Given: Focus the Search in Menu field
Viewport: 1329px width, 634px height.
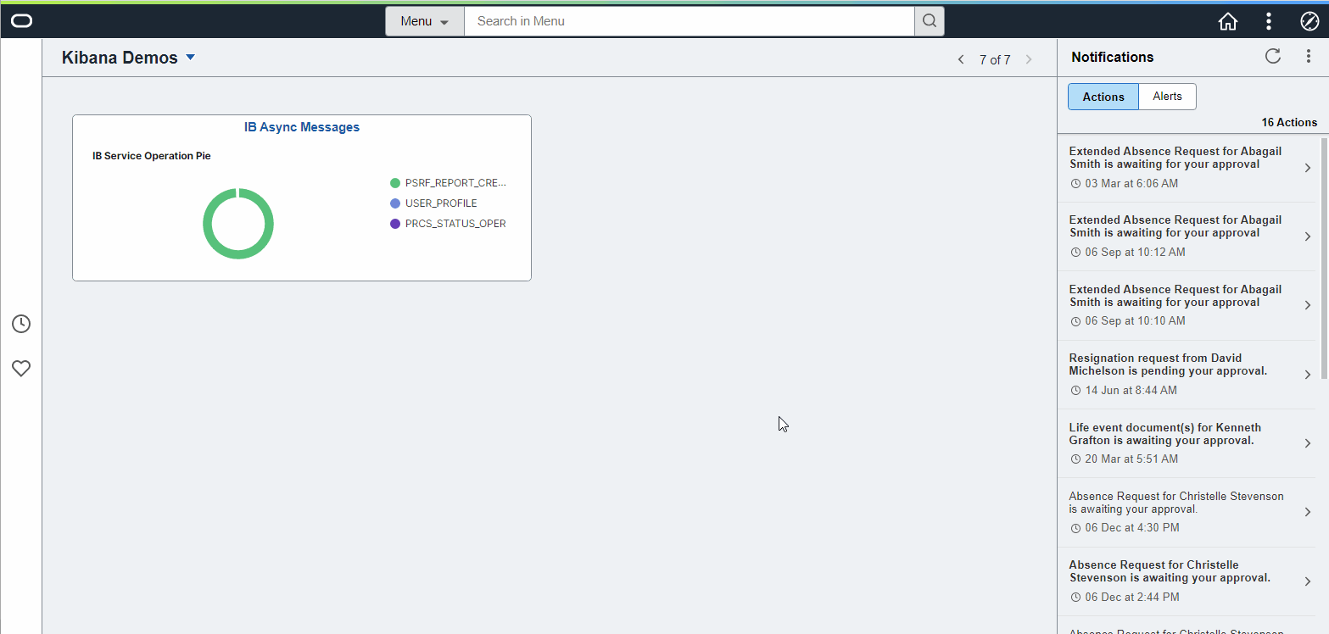Looking at the screenshot, I should pyautogui.click(x=689, y=21).
